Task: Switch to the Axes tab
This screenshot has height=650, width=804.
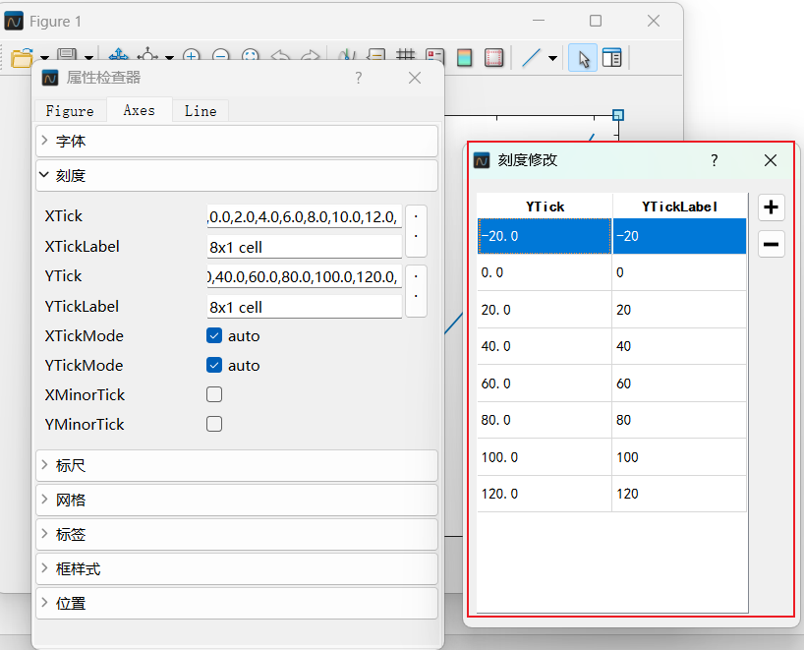Action: 139,110
